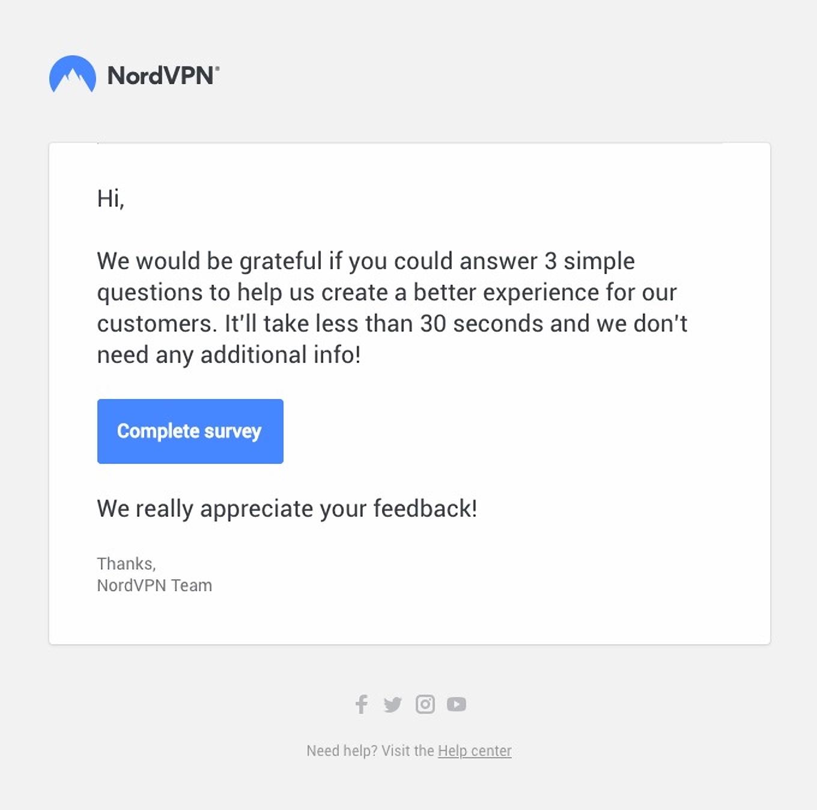Open NordVPN's Twitter bird icon
This screenshot has width=817, height=810.
coord(393,704)
